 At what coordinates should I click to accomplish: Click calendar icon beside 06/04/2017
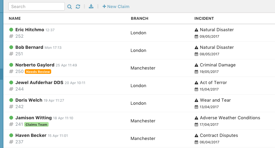click(197, 142)
